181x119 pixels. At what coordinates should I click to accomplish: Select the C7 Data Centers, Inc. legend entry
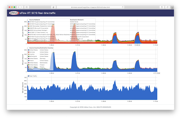coord(39,33)
